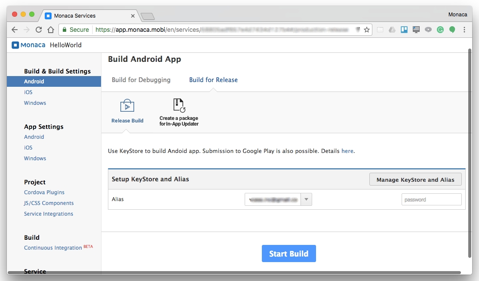Go to the browser home page
Screen dimensions: 479x281
[x=51, y=30]
